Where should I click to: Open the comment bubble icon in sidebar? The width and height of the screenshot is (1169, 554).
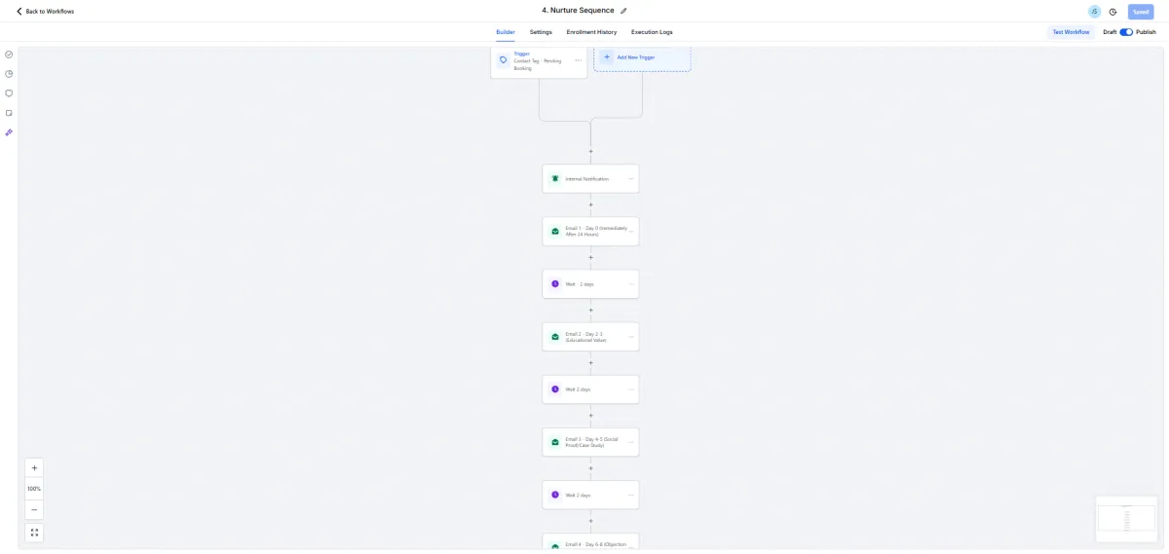tap(9, 93)
